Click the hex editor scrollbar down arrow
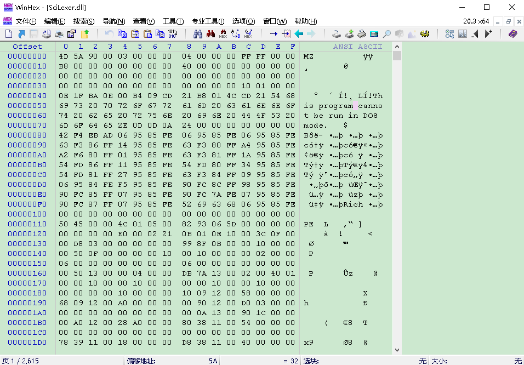 click(397, 350)
